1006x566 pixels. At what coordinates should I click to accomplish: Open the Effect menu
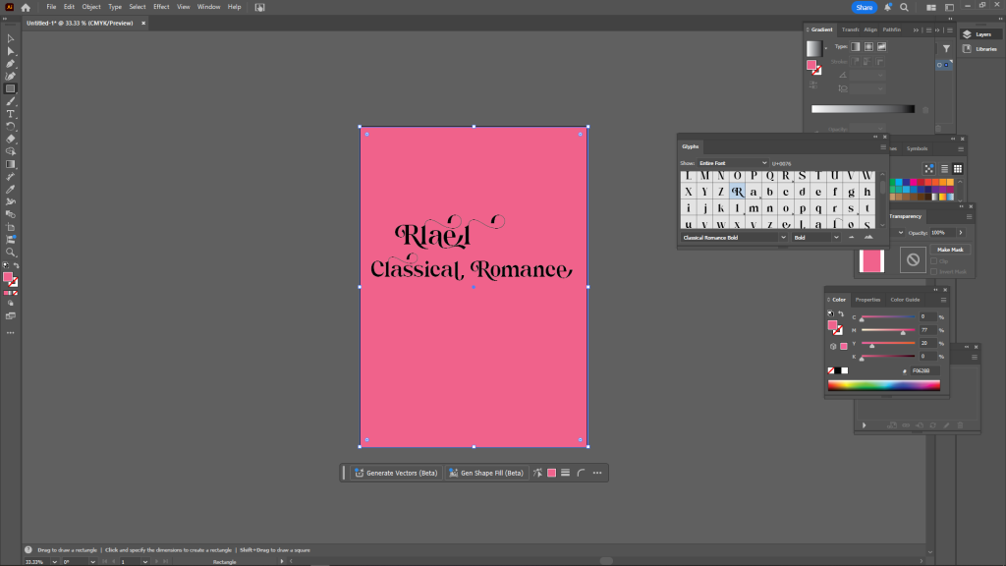(161, 7)
